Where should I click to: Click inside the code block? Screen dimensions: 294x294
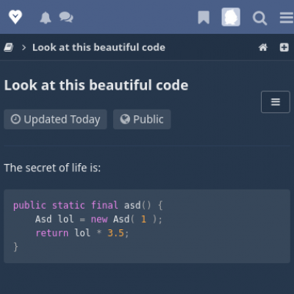(x=147, y=226)
